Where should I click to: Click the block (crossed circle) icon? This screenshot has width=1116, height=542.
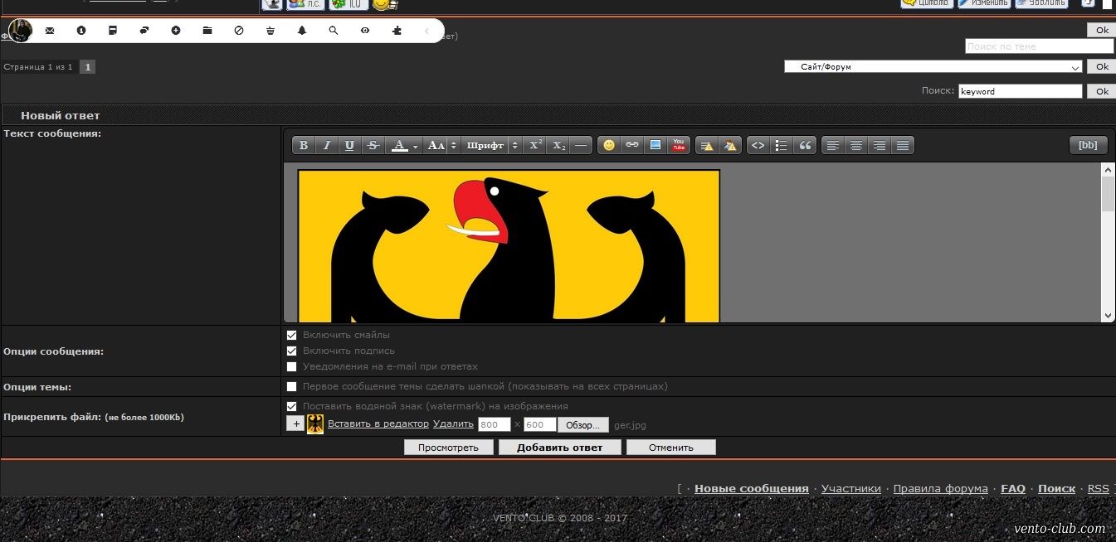point(239,31)
